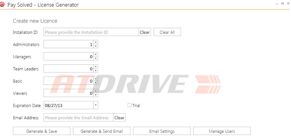Increase the Team Leaders count
This screenshot has width=291, height=136.
(x=96, y=67)
